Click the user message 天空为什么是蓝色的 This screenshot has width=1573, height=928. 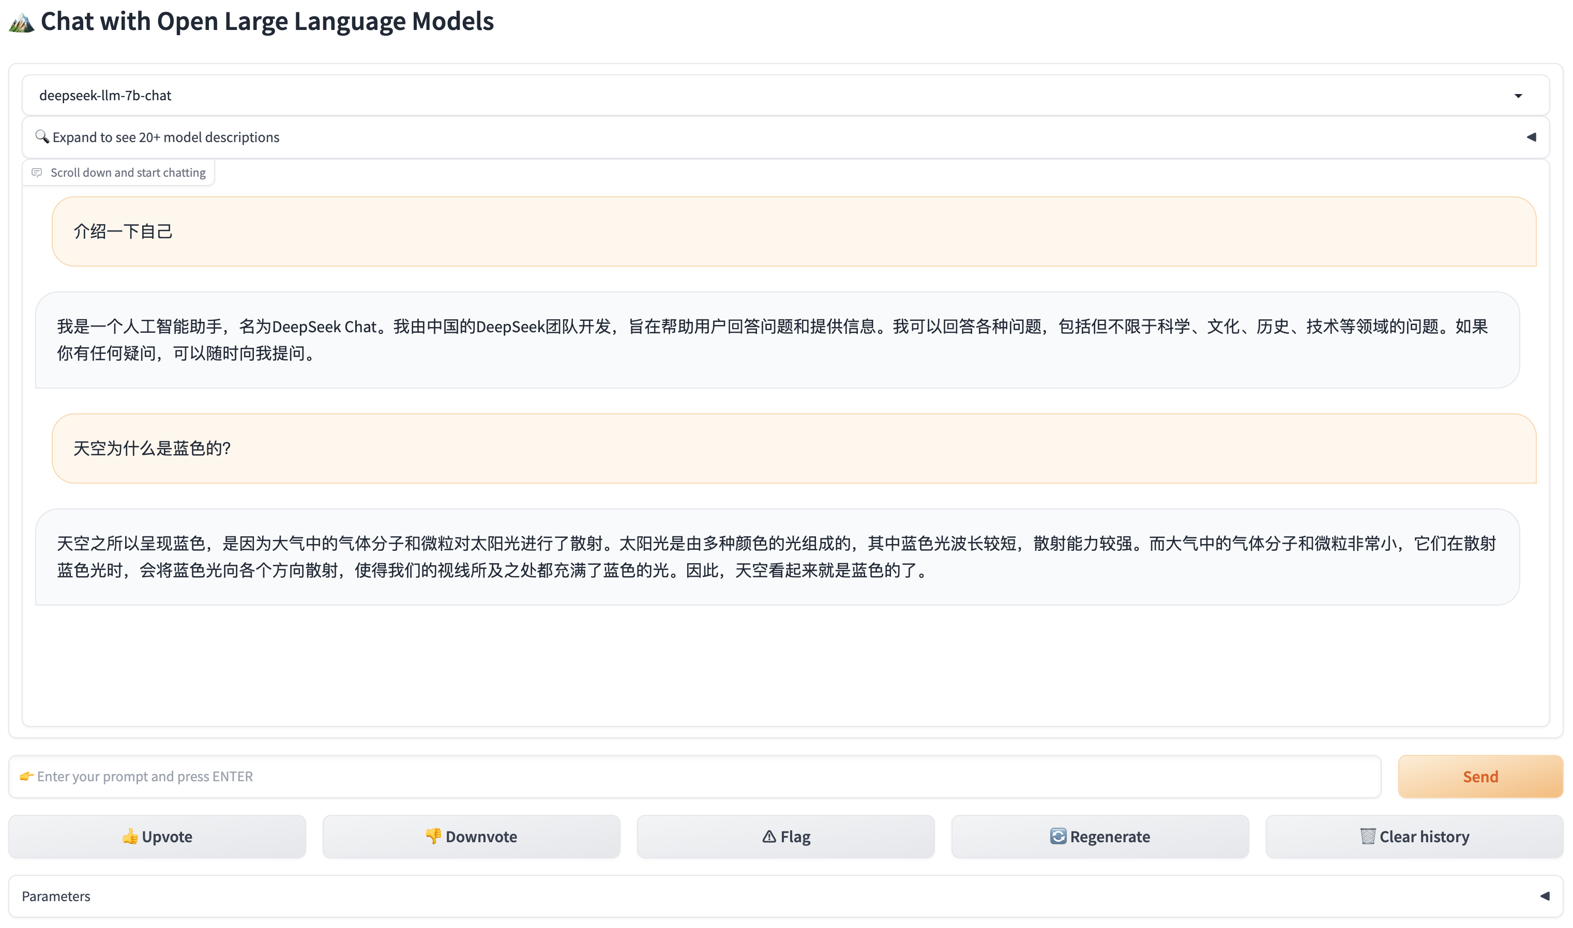point(152,448)
